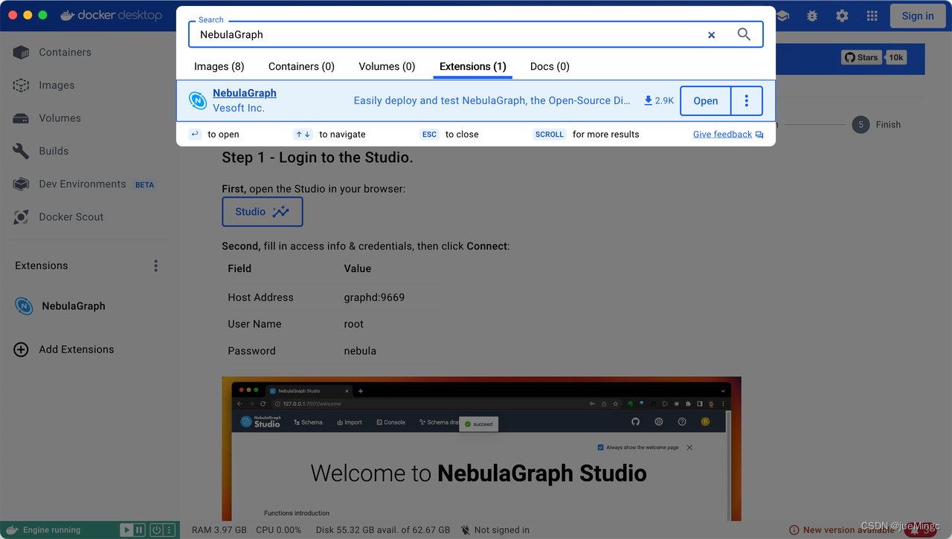The height and width of the screenshot is (539, 952).
Task: Click the magnifier search icon
Action: (744, 34)
